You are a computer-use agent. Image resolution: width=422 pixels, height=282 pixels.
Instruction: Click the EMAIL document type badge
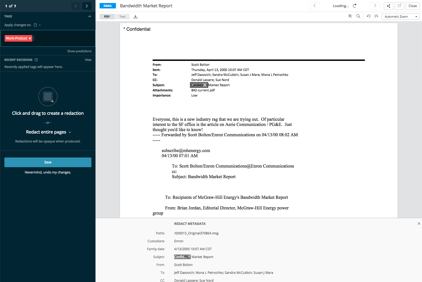[x=108, y=6]
